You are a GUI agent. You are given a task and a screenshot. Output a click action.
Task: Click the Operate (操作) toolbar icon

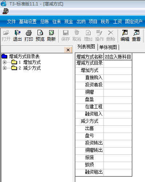point(99,36)
